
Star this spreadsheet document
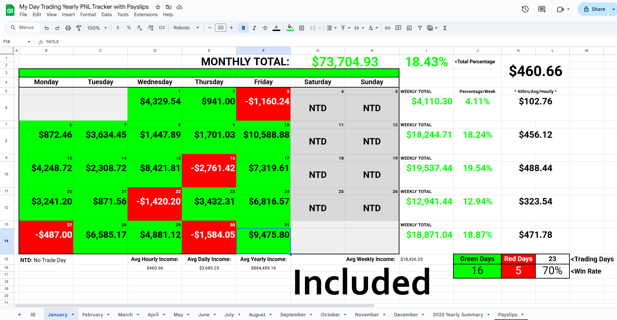(158, 7)
